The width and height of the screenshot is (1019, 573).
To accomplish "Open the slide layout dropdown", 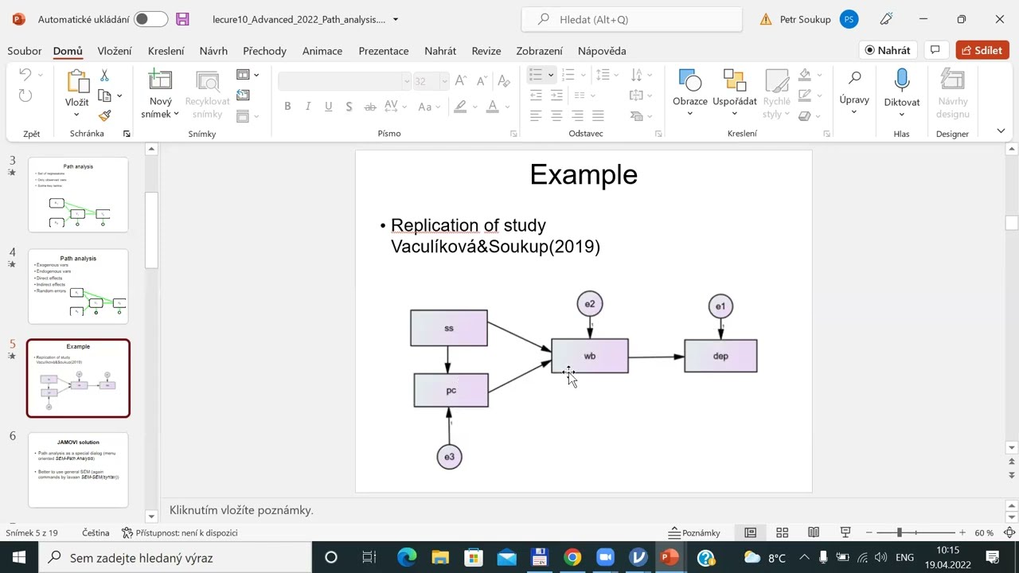I will [x=248, y=75].
